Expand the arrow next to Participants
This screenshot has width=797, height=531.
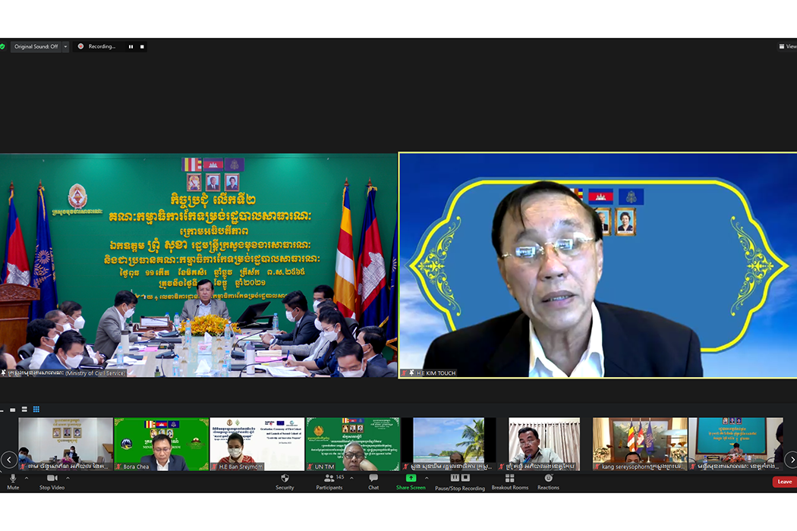[351, 479]
